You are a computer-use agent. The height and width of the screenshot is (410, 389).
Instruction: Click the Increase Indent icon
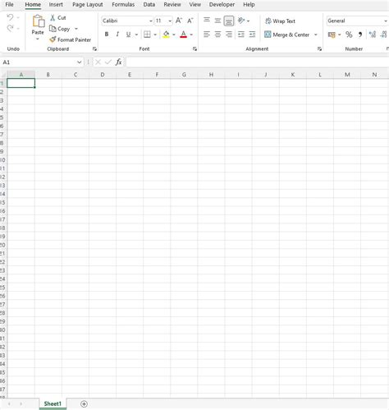point(252,35)
